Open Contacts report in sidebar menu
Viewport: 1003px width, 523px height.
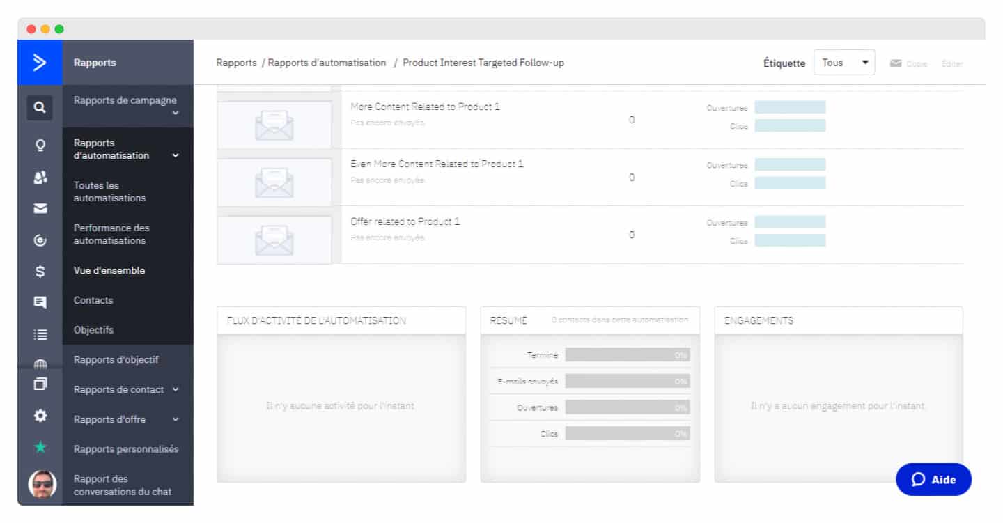coord(93,300)
